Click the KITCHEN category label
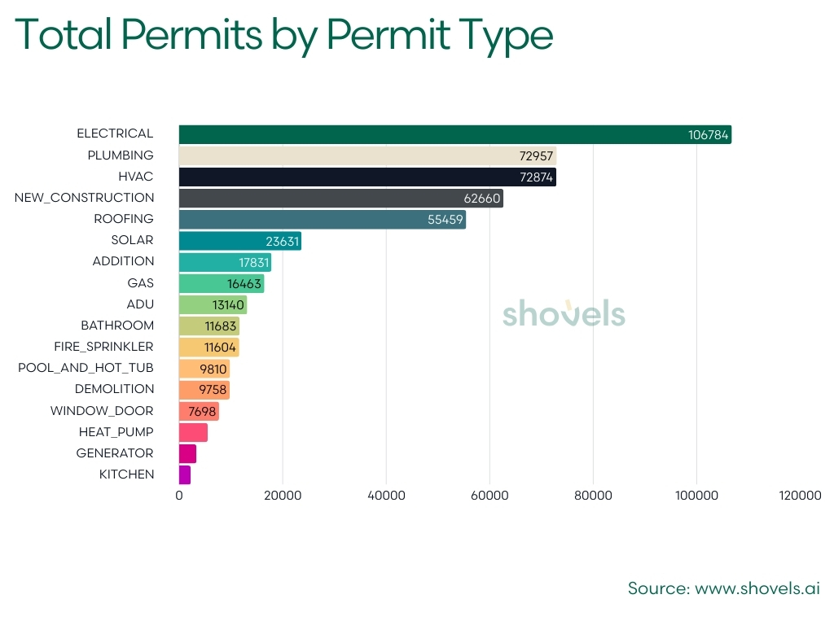The image size is (834, 625). 126,474
